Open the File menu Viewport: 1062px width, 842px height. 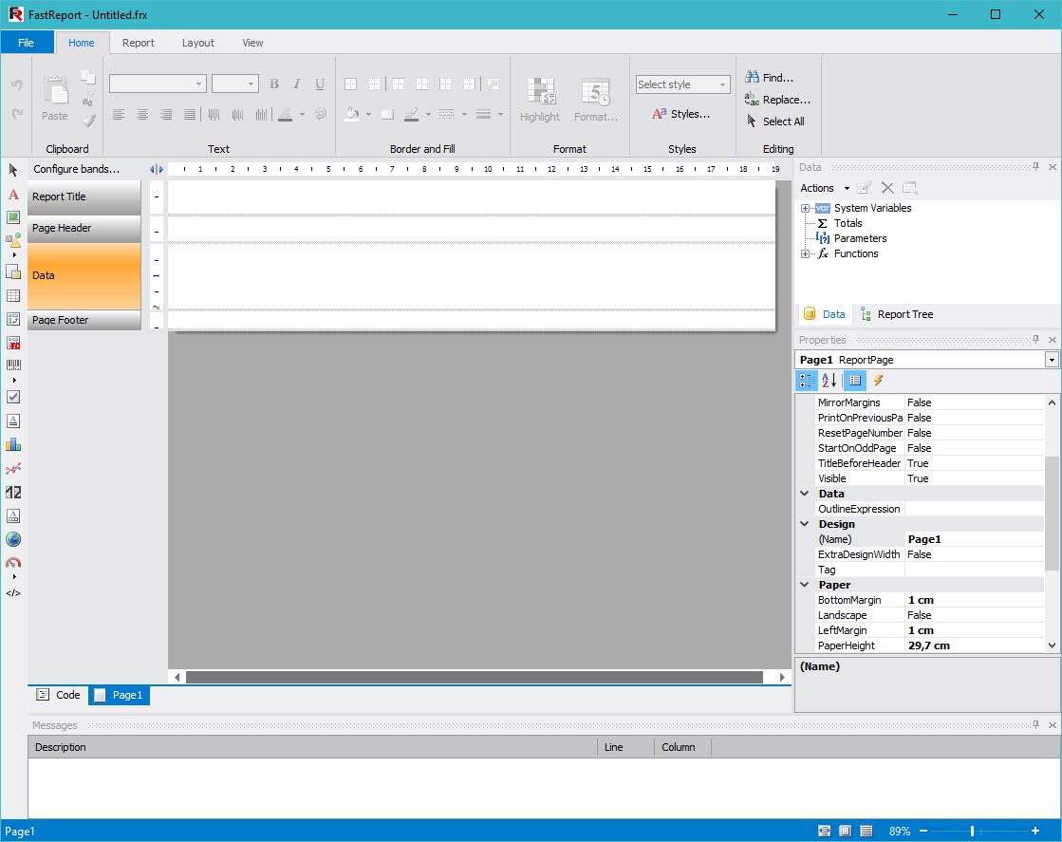click(x=27, y=43)
